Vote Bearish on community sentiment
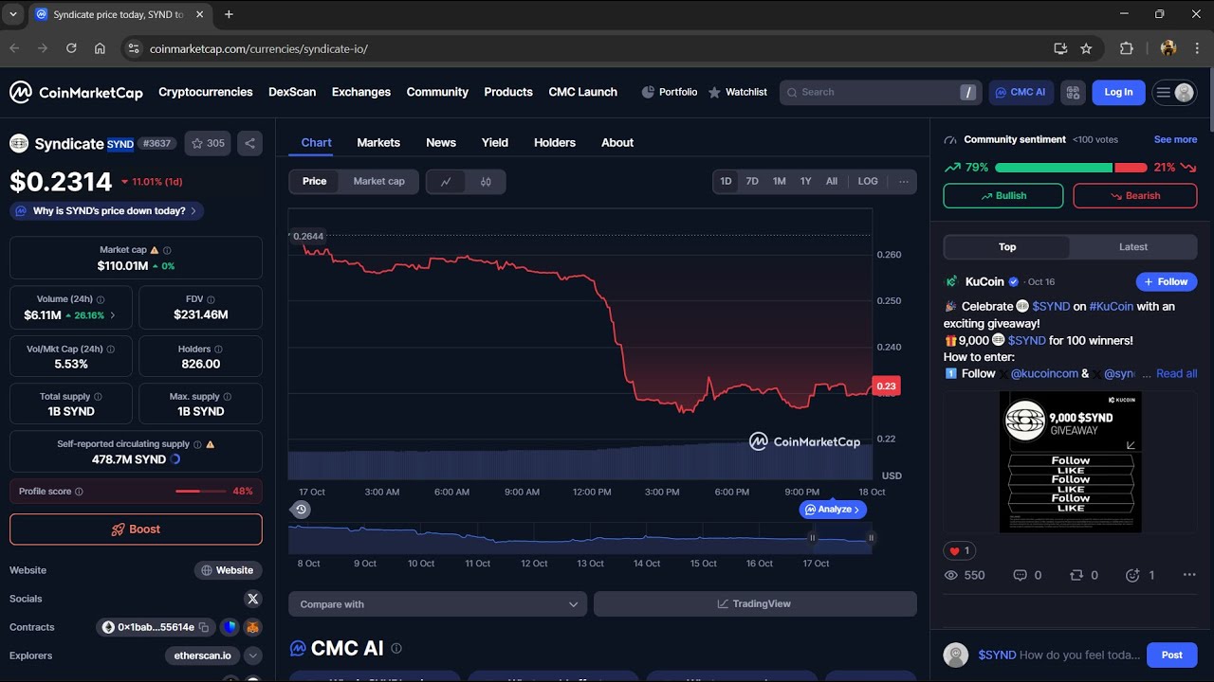Screen dimensions: 1214x682 1134,196
